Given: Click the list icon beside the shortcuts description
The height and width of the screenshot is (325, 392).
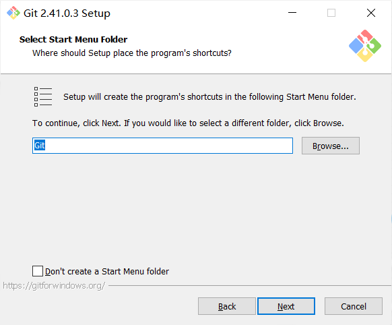Looking at the screenshot, I should pyautogui.click(x=43, y=97).
